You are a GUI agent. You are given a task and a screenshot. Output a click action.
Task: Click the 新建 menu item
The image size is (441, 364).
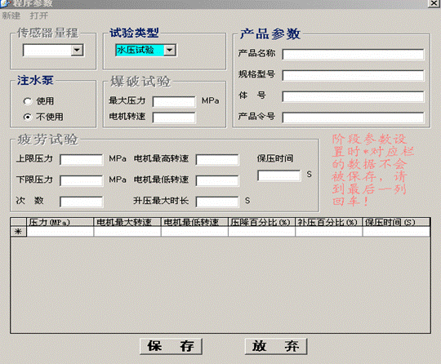[11, 16]
